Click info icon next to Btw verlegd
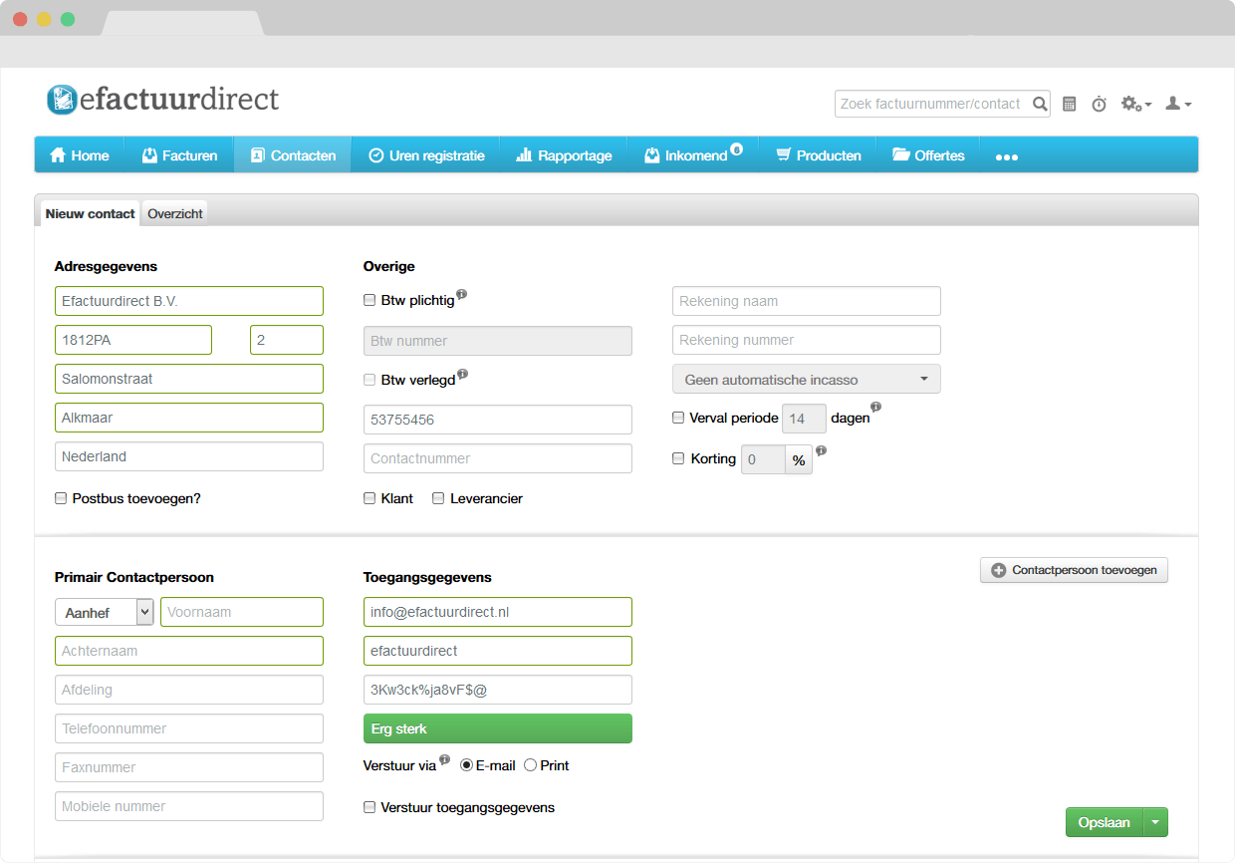Image resolution: width=1235 pixels, height=863 pixels. [462, 375]
